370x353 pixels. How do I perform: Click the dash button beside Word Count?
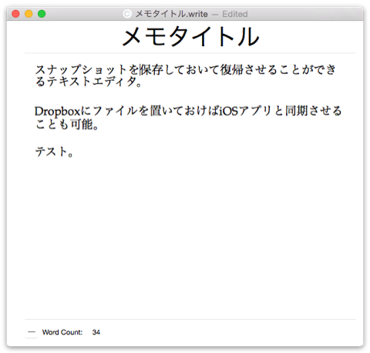pyautogui.click(x=32, y=332)
